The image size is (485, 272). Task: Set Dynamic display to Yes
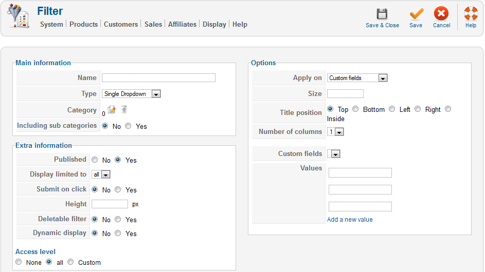[x=118, y=233]
